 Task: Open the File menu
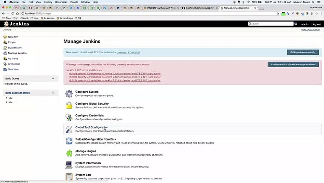(x=23, y=2)
